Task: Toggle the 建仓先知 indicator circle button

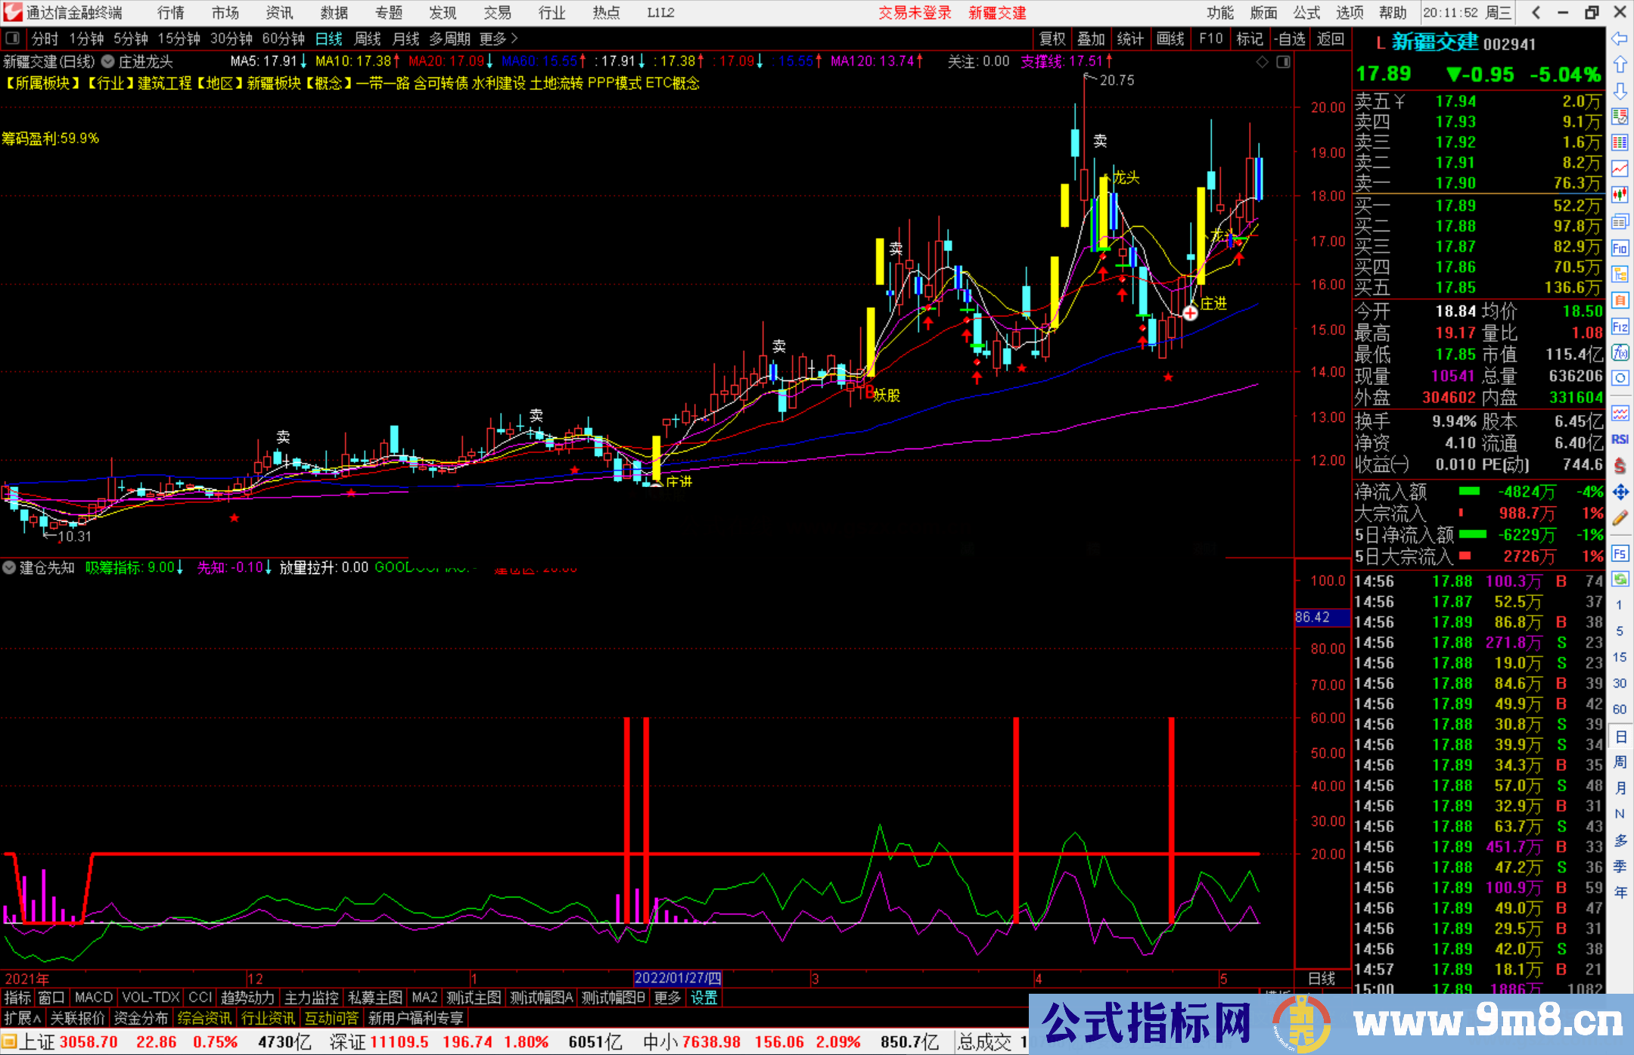Action: [x=9, y=567]
